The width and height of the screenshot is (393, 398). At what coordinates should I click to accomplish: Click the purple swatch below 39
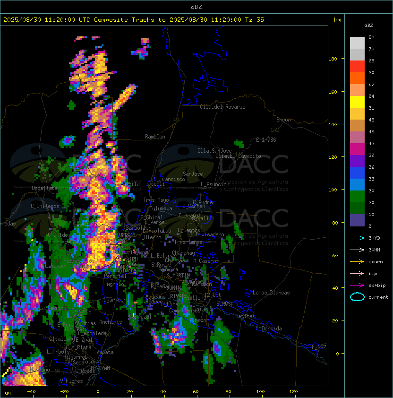pyautogui.click(x=357, y=161)
